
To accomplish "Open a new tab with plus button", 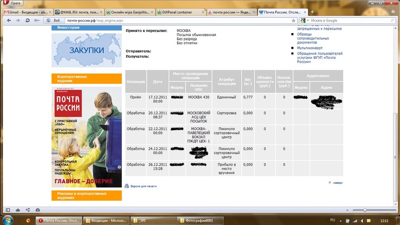I will (x=312, y=12).
